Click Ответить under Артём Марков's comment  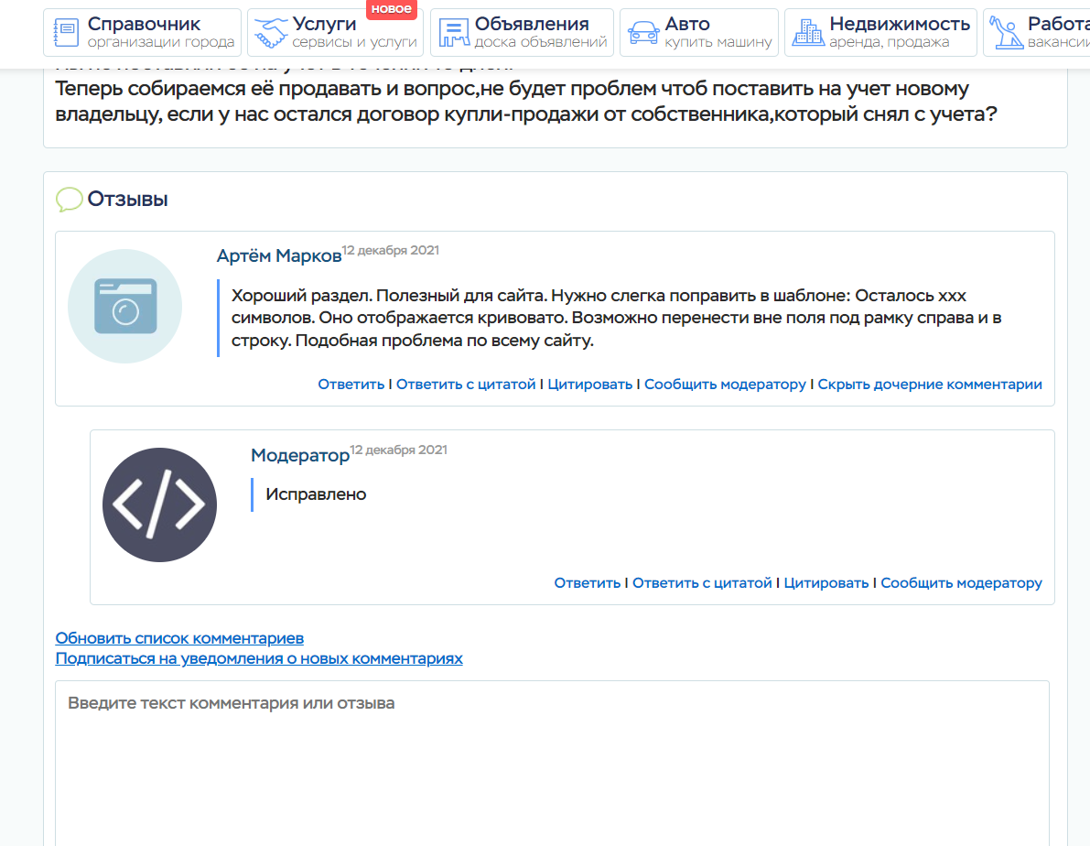point(351,385)
